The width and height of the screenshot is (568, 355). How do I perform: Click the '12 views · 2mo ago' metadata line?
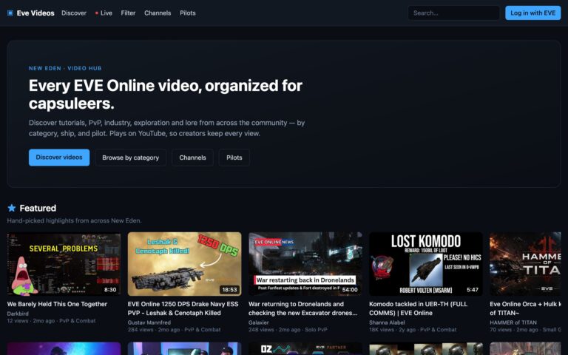[x=52, y=321]
